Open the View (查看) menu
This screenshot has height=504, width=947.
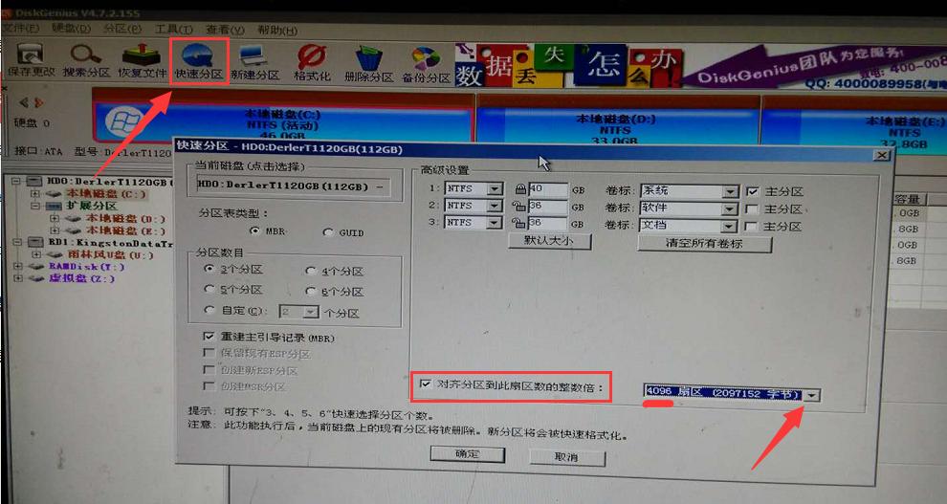point(225,30)
